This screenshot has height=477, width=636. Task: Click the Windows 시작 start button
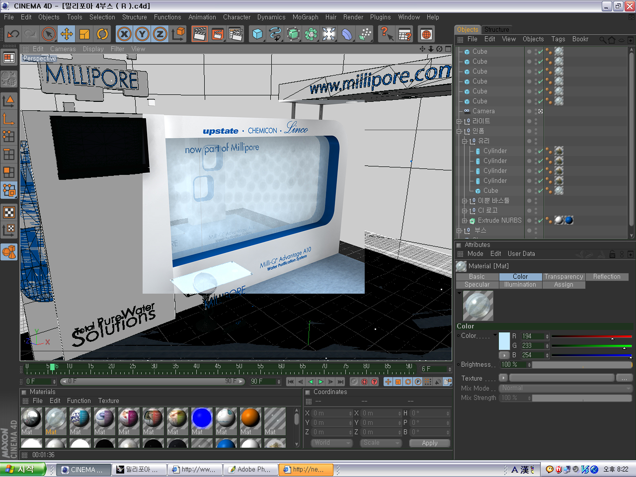click(x=23, y=469)
